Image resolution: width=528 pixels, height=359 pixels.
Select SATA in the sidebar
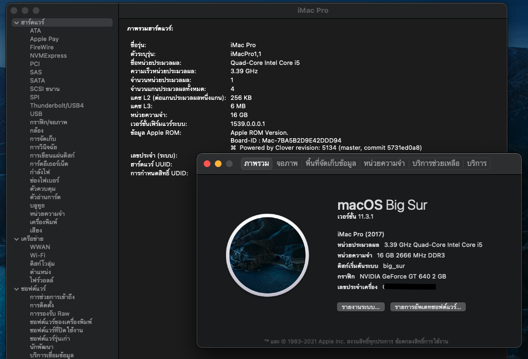coord(37,81)
